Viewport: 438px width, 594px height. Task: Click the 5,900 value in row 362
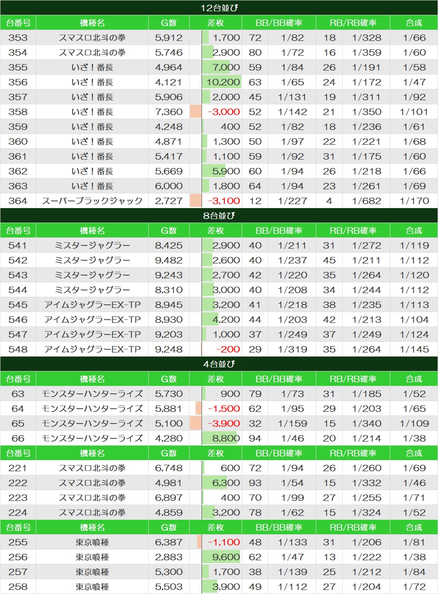[x=226, y=171]
